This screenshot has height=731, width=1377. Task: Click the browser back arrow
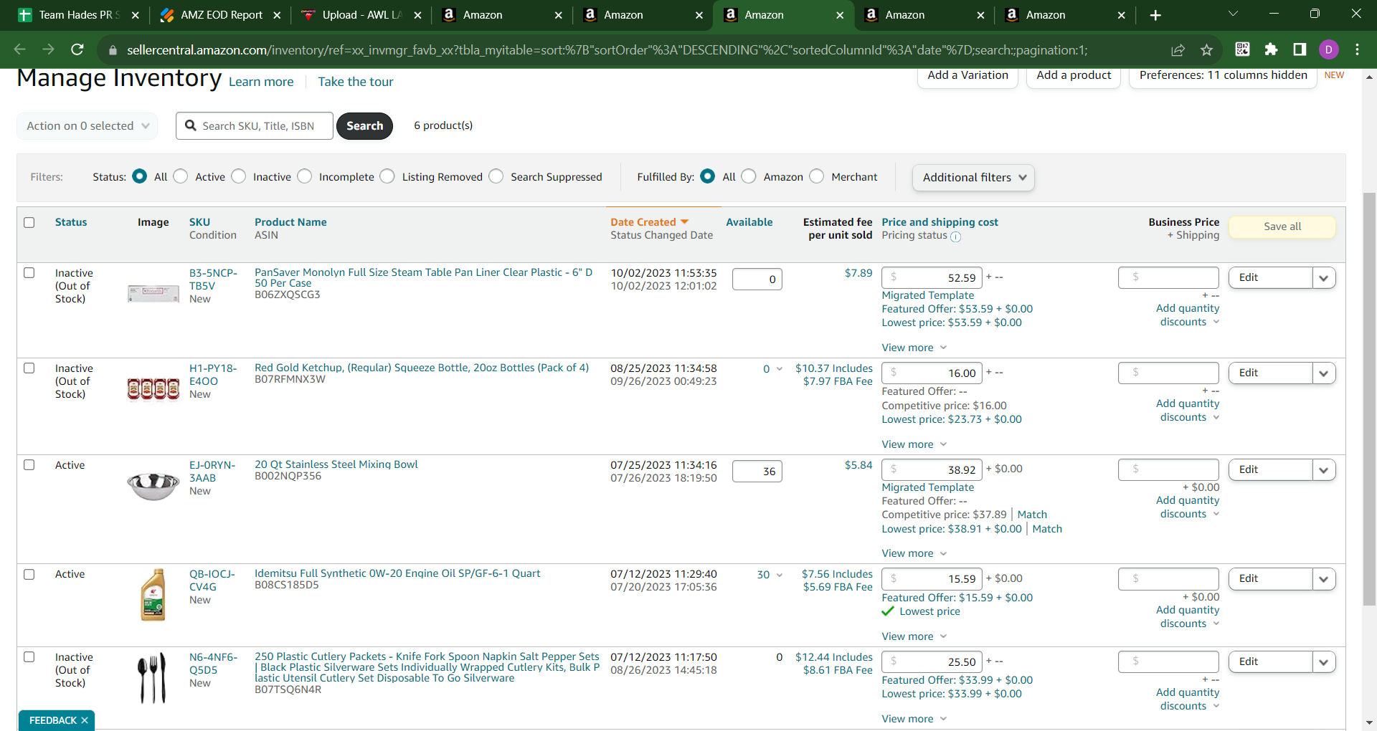(x=19, y=49)
